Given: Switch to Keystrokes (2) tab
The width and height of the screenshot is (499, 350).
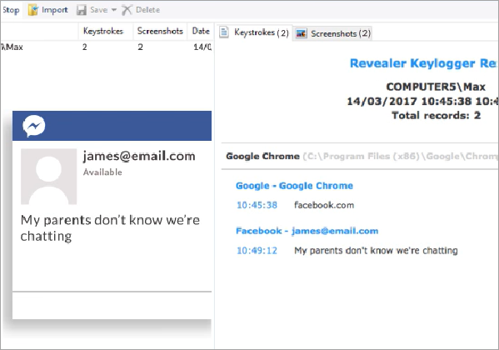Looking at the screenshot, I should pos(254,32).
